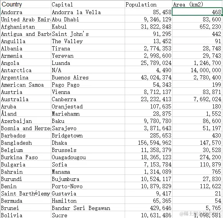Select the American Samoa cell
223x218 pixels.
pyautogui.click(x=26, y=84)
